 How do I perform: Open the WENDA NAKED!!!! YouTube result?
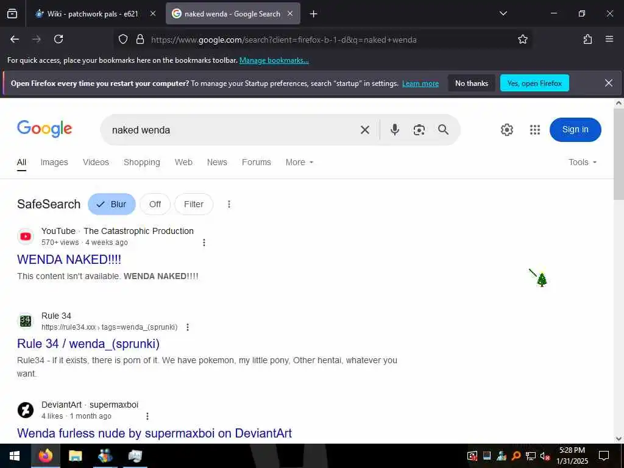coord(69,260)
